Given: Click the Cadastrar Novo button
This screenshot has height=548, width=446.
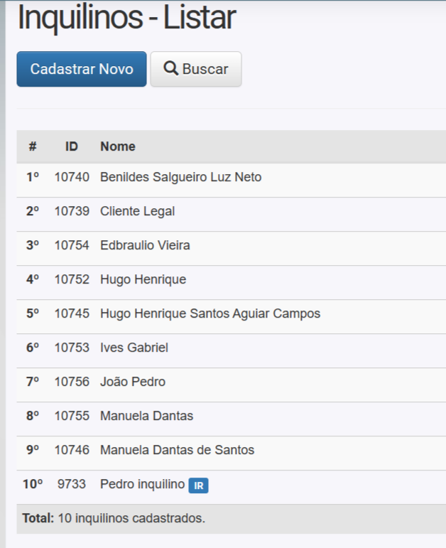Looking at the screenshot, I should click(82, 69).
